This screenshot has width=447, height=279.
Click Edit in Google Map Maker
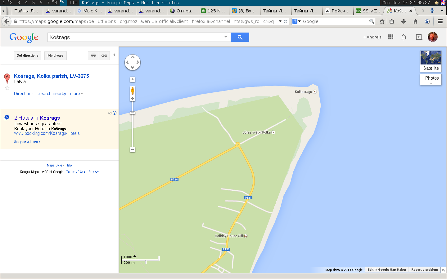(x=387, y=270)
